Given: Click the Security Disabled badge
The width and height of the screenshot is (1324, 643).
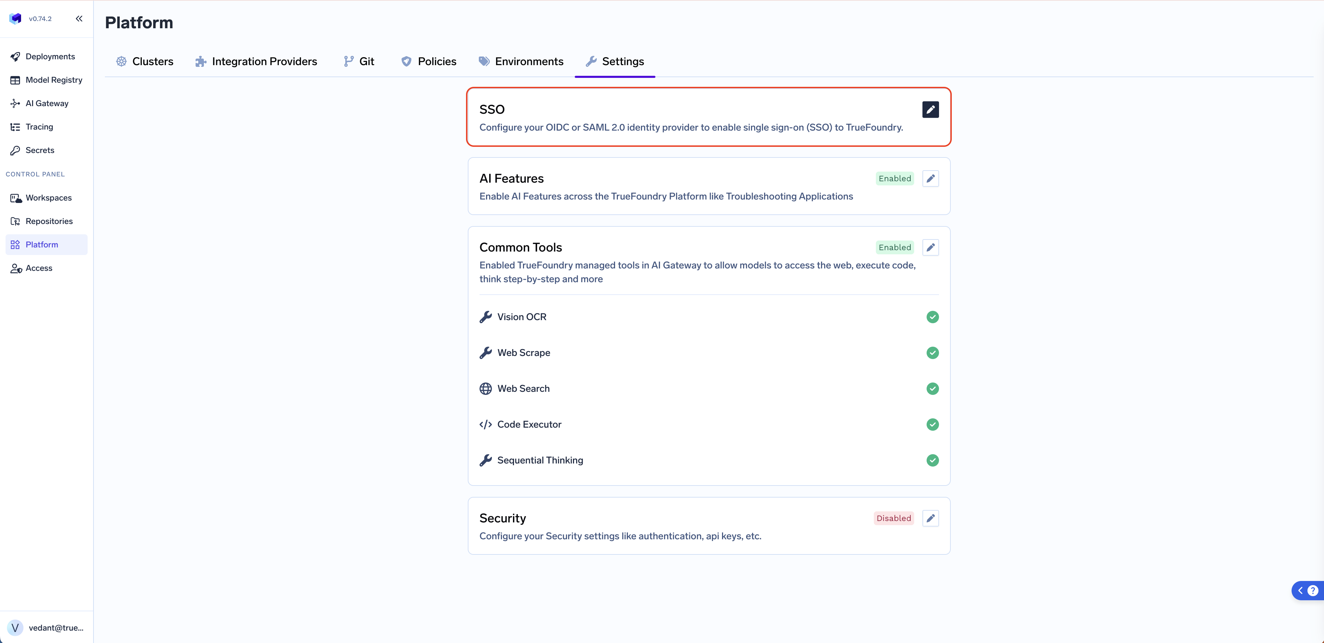Looking at the screenshot, I should 894,518.
